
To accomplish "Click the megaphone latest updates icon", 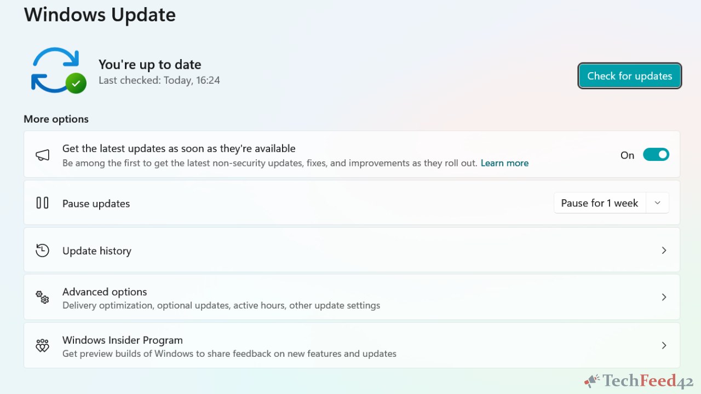I will [x=42, y=155].
